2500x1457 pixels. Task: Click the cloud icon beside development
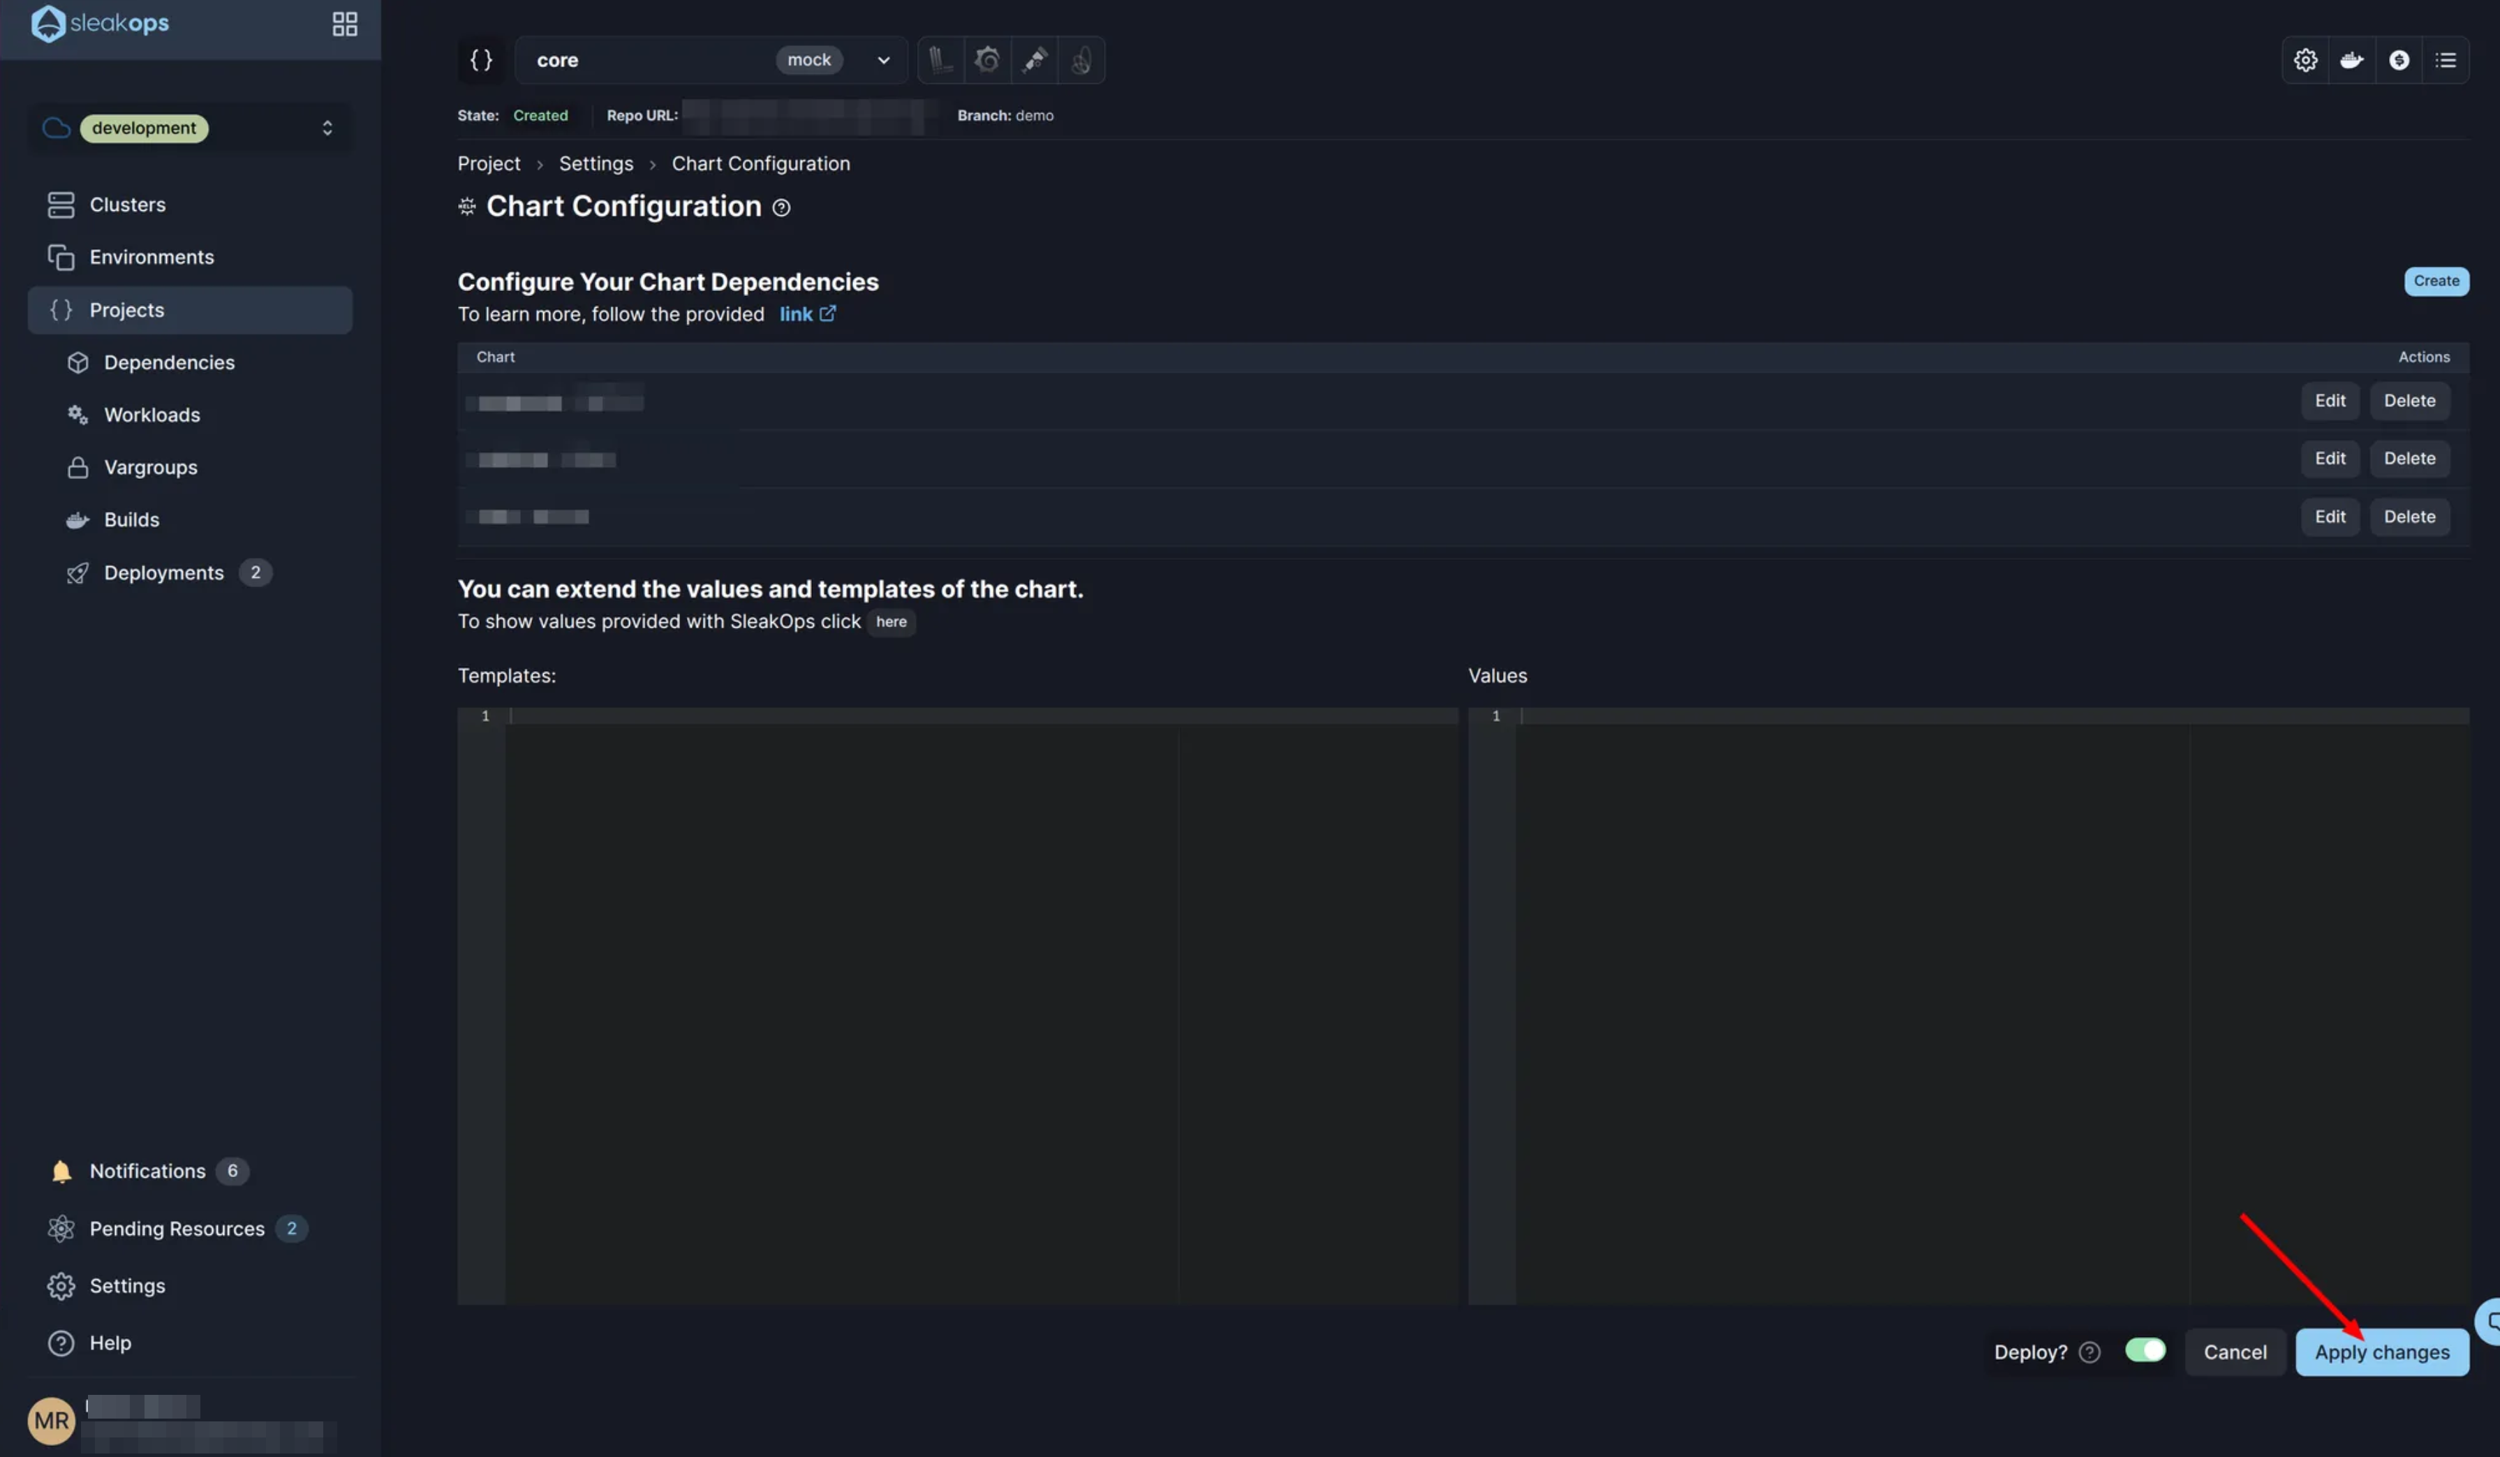tap(57, 128)
